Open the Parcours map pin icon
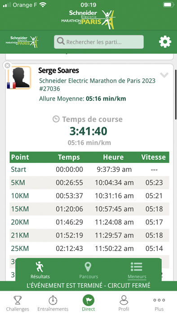The image size is (177, 314). pos(88,267)
